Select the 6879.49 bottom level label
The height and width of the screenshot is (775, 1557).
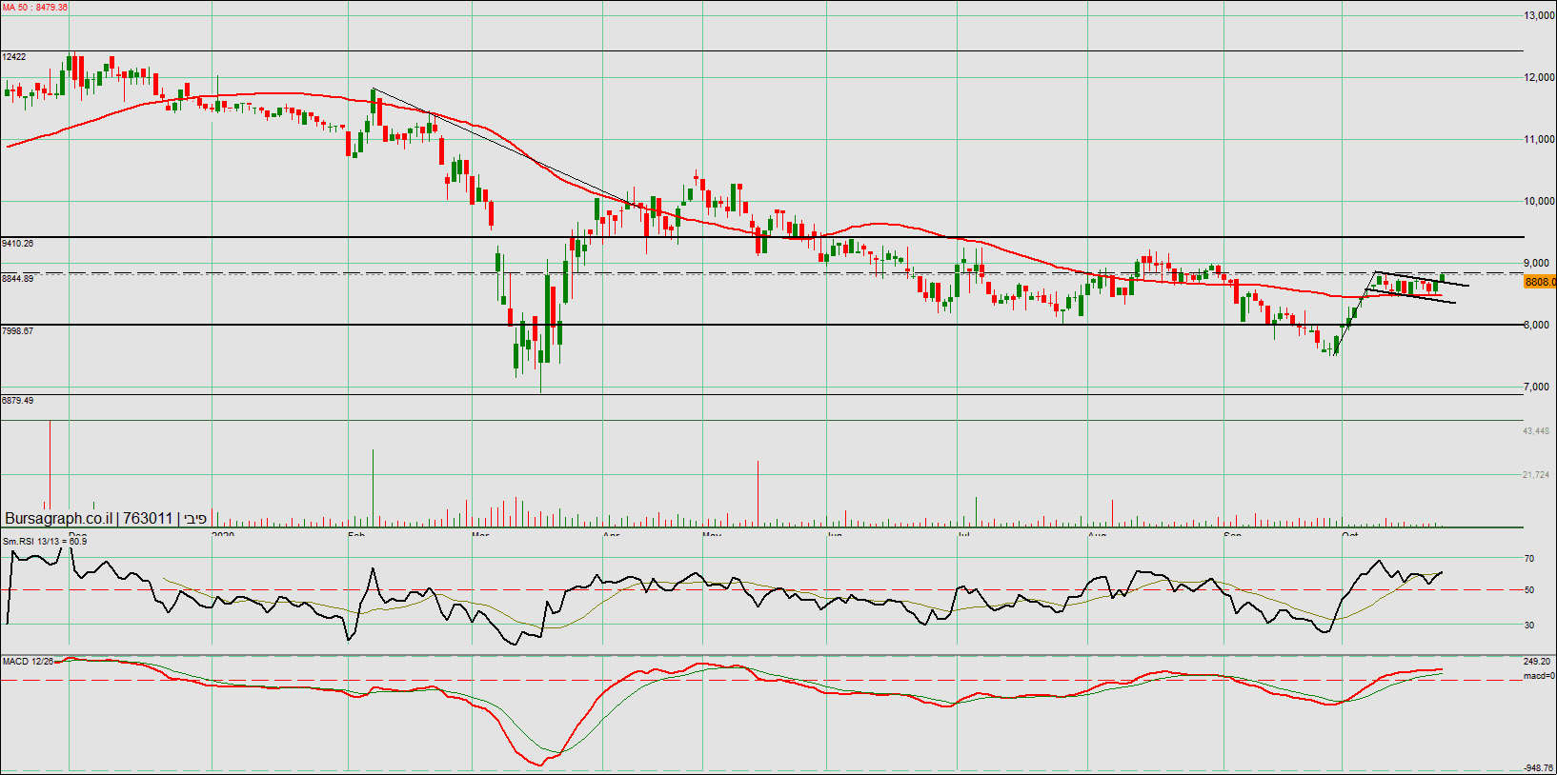point(18,401)
